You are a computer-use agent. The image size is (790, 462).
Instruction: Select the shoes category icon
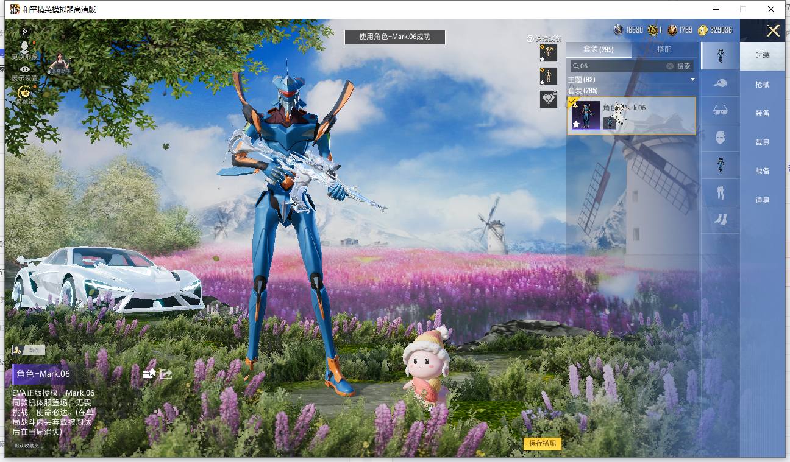721,220
